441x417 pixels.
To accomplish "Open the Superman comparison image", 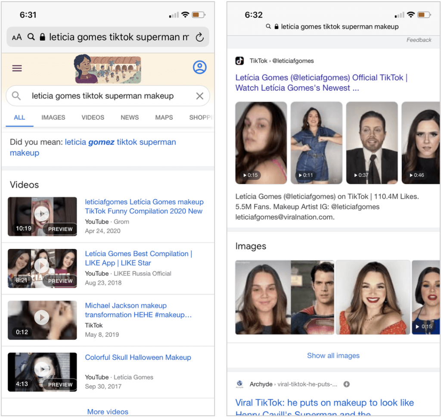I will pyautogui.click(x=285, y=297).
